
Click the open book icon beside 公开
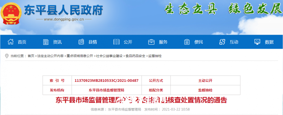pyautogui.click(x=116, y=42)
